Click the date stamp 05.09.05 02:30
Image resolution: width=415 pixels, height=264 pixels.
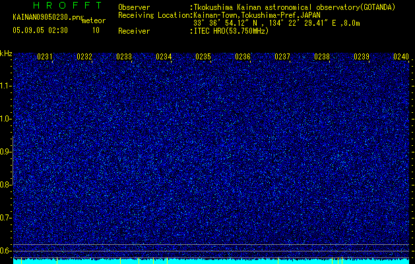(40, 30)
